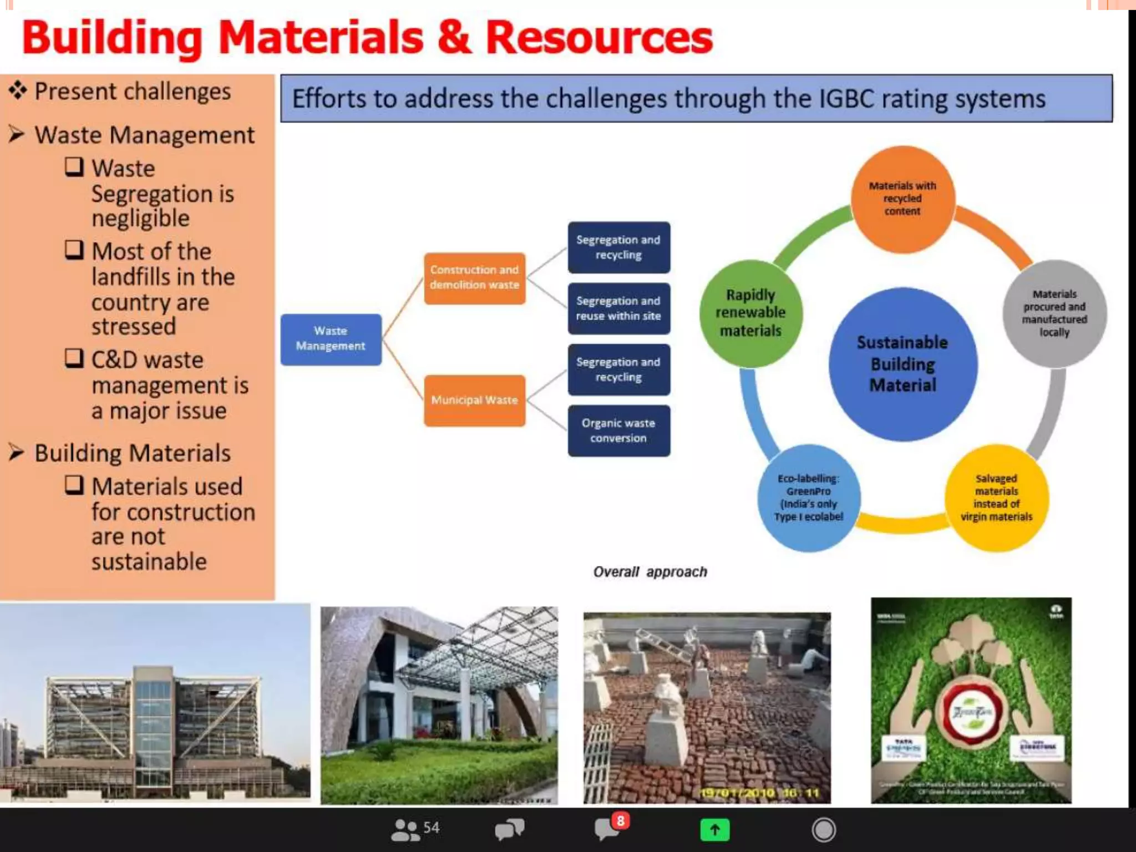Screen dimensions: 1136x852
Task: Click the diamond bullet beside Present challenges
Action: click(x=18, y=90)
